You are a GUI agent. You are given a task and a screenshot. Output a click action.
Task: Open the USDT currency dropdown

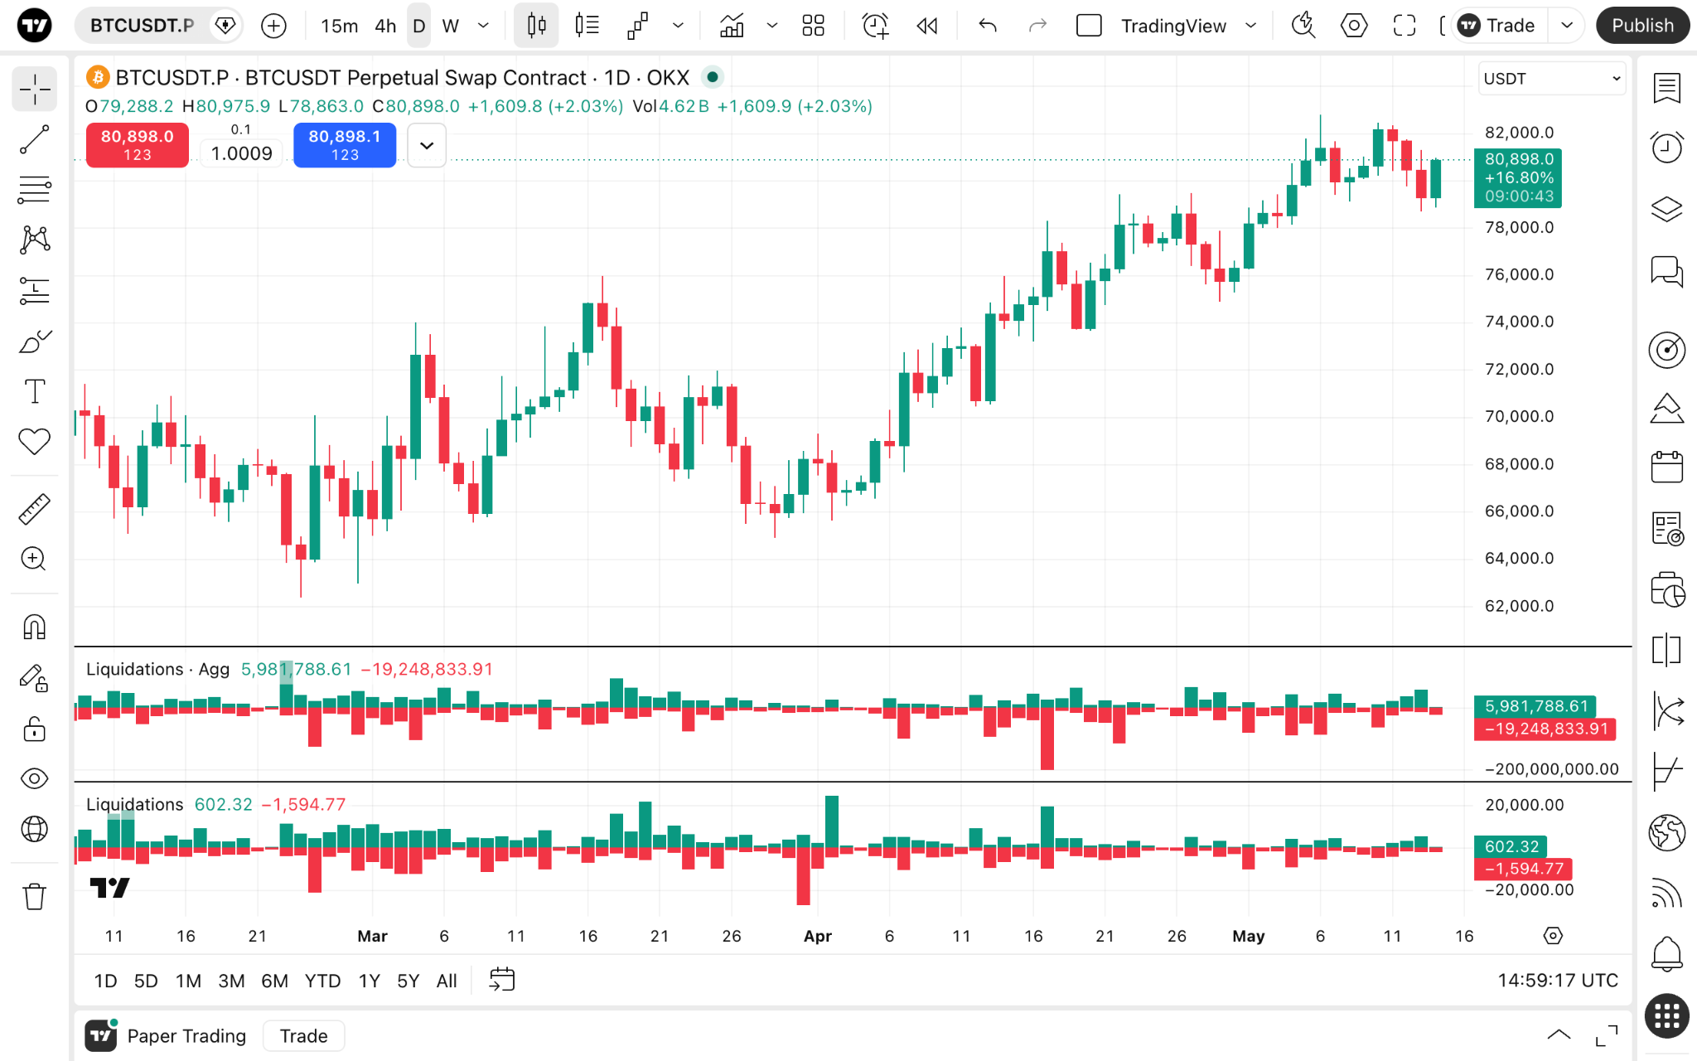pyautogui.click(x=1552, y=79)
